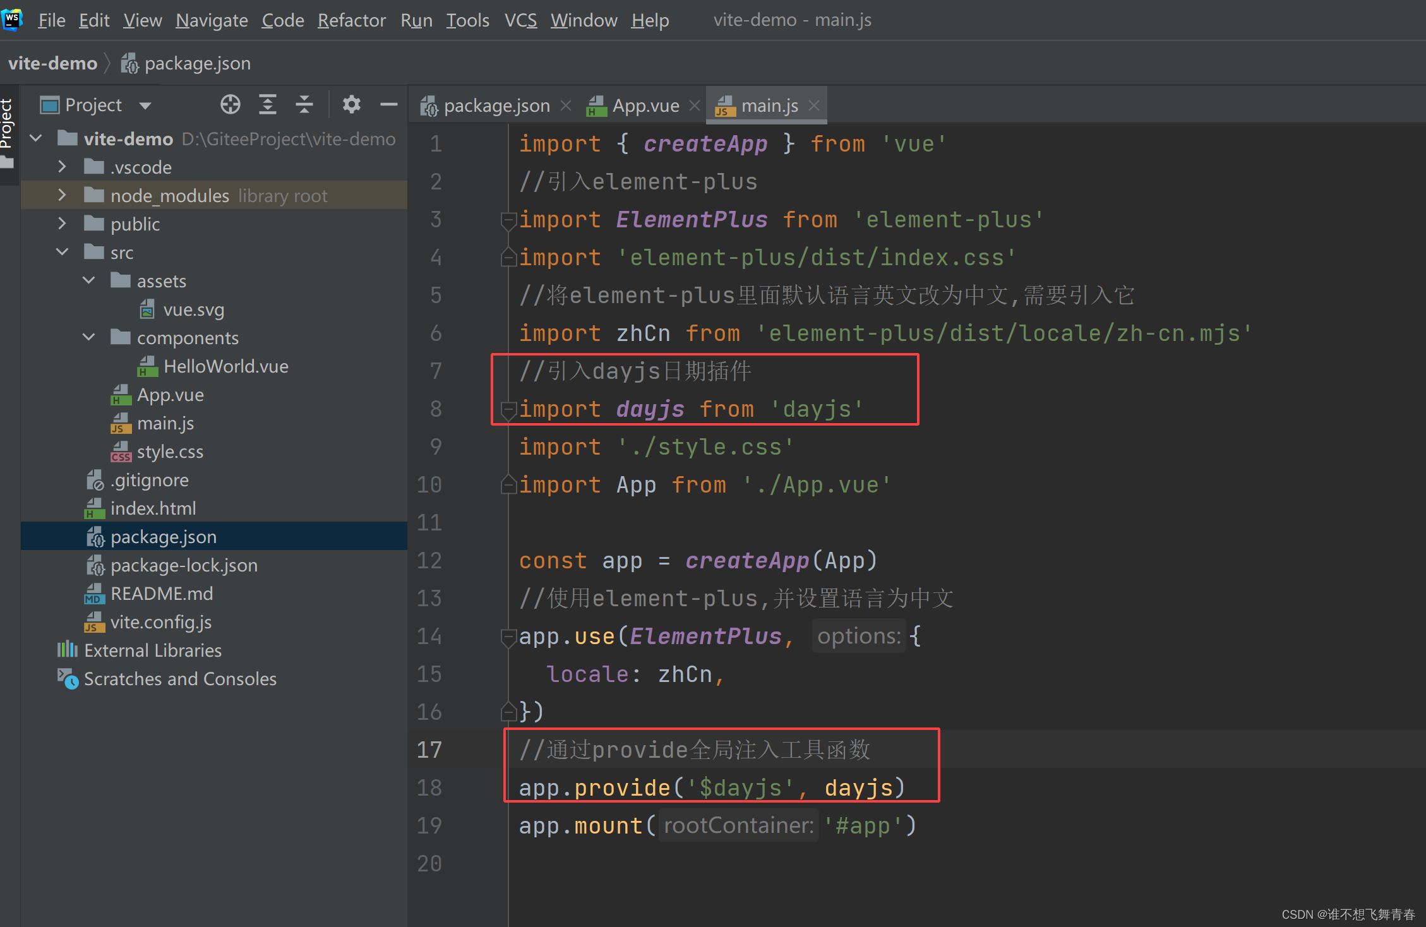Screen dimensions: 1426x927
Task: Open the Help menu
Action: point(650,20)
